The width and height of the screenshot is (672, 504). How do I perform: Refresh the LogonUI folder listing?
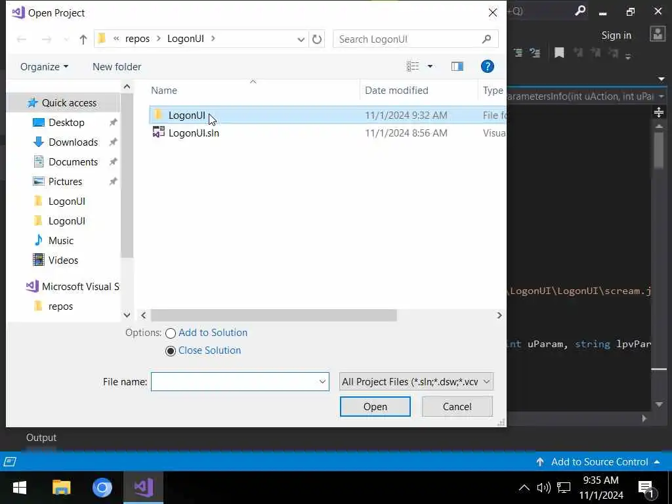point(317,39)
